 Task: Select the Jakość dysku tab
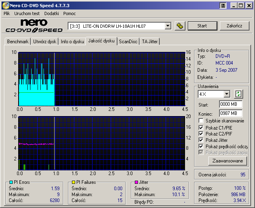coord(101,41)
